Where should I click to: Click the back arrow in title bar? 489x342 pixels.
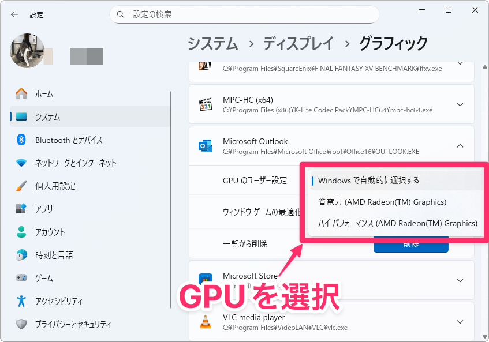tap(14, 14)
